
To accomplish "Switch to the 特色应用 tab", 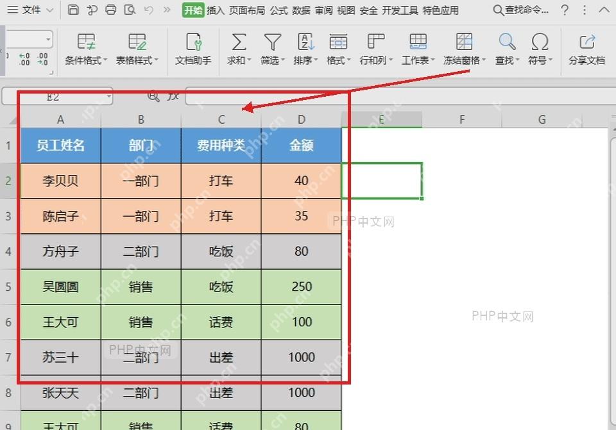I will (440, 10).
